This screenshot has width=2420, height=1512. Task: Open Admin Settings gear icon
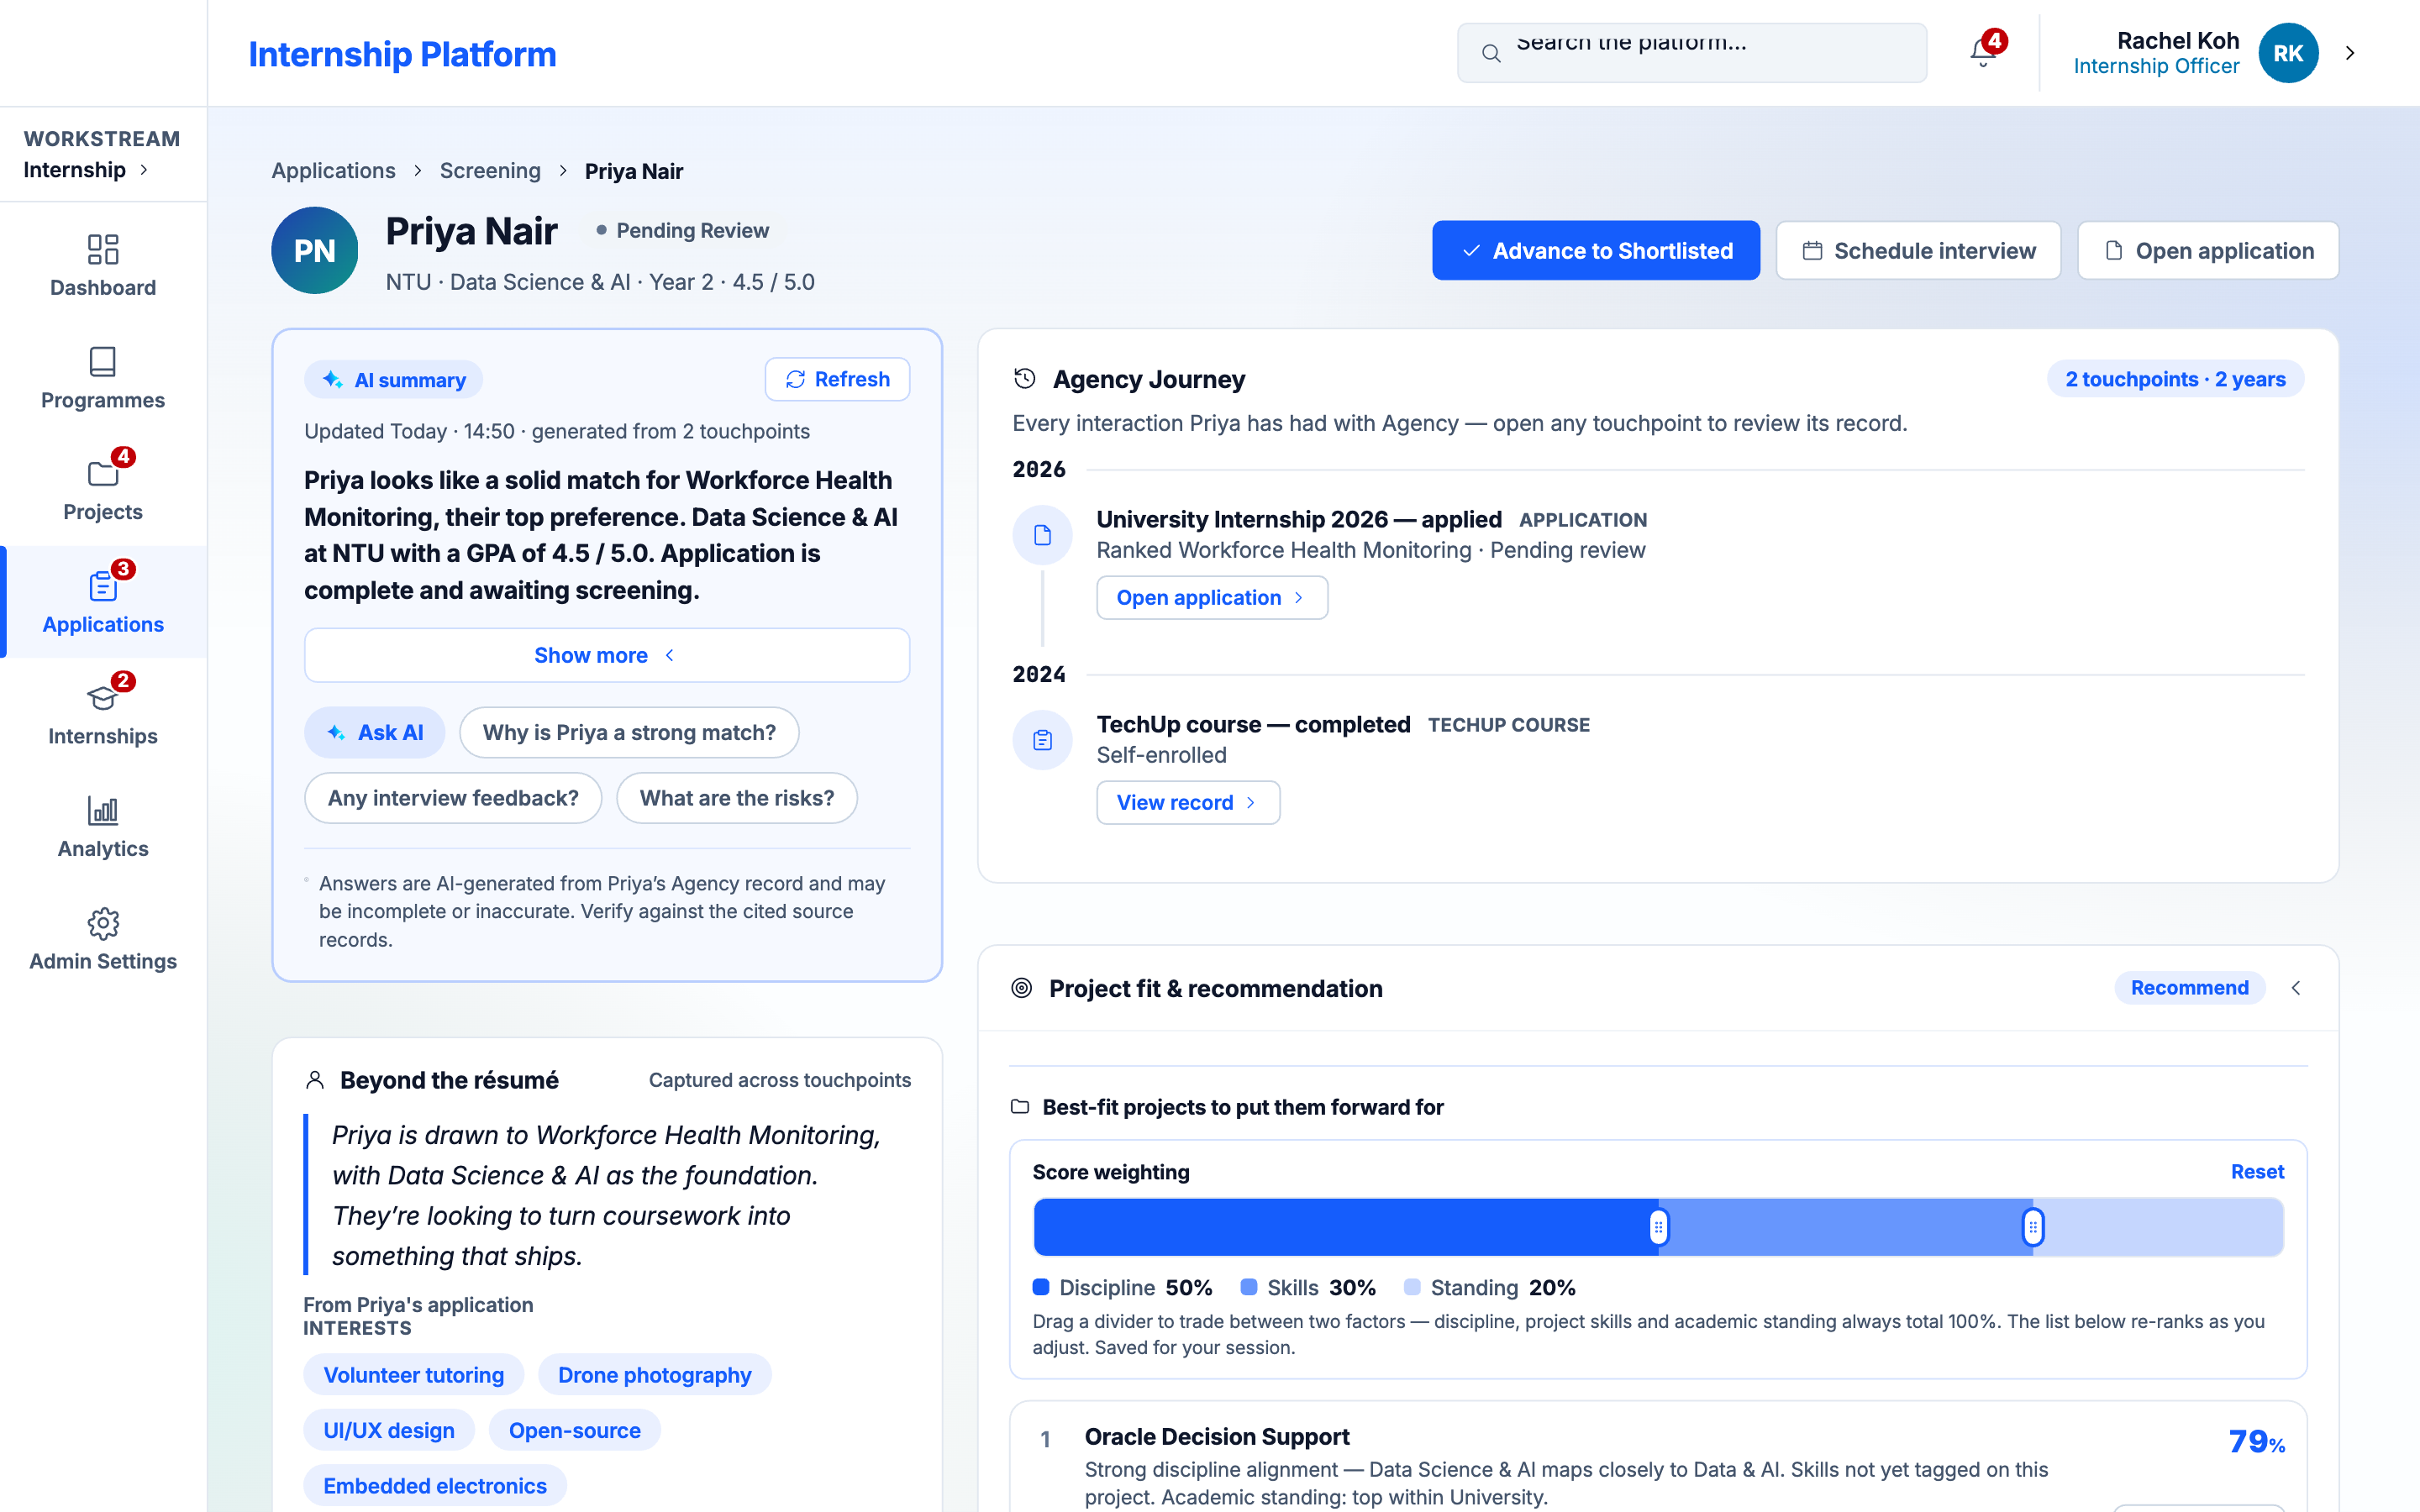103,922
